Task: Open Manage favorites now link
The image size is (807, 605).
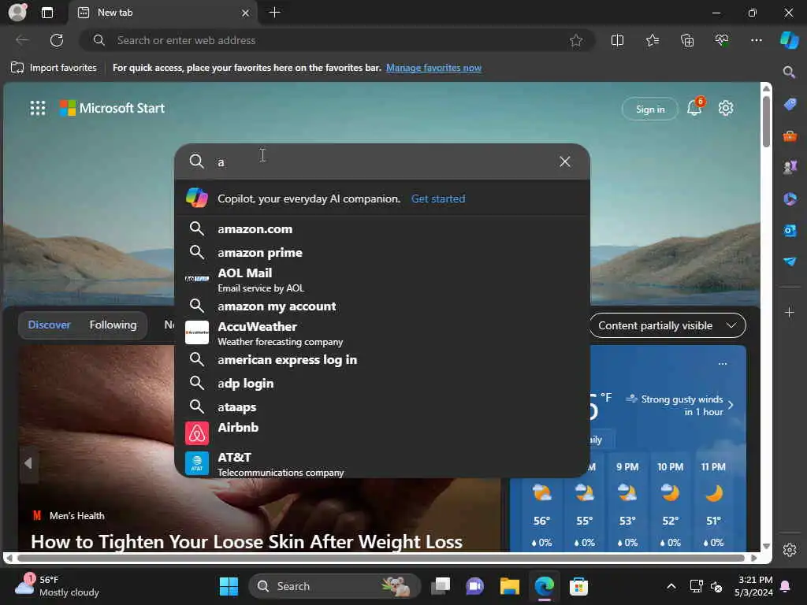Action: coord(433,68)
